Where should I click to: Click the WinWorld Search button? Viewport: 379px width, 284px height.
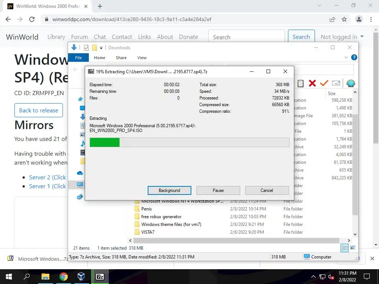point(301,37)
